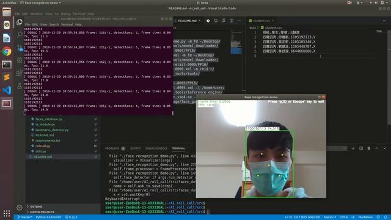Click Ln 31, Col 1 cursor position
This screenshot has width=391, height=220.
pos(302,218)
